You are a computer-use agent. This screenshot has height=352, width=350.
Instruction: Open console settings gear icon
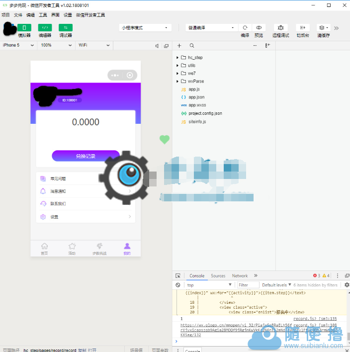(347, 285)
